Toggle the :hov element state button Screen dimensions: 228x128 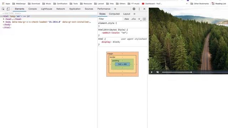point(126,19)
